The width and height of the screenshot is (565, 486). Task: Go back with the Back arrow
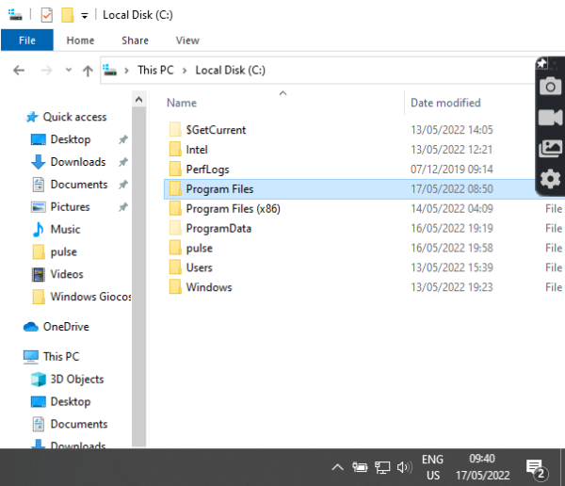[19, 70]
